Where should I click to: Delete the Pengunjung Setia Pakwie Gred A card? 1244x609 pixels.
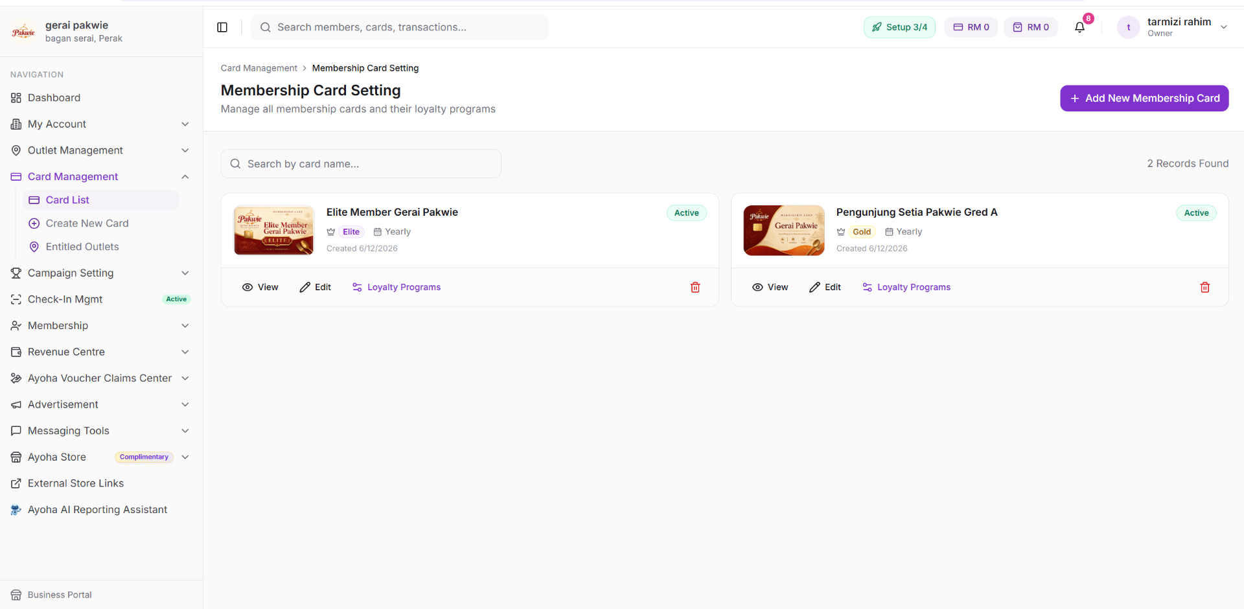(1205, 287)
